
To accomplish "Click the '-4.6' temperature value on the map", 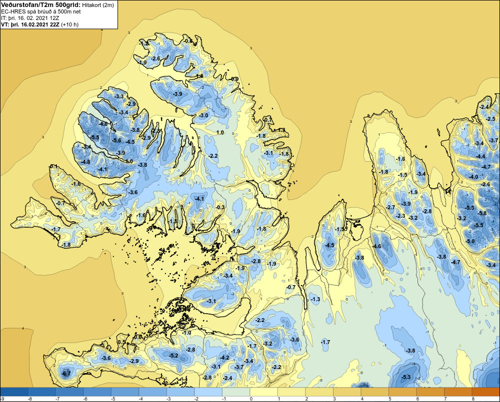I will pyautogui.click(x=377, y=246).
